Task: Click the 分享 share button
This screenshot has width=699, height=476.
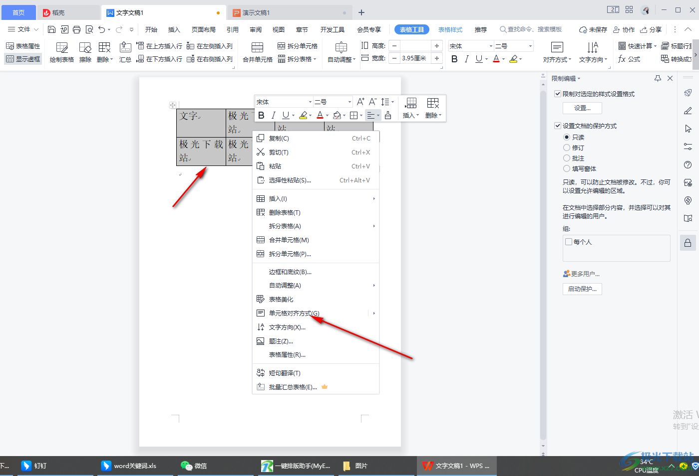Action: point(651,29)
